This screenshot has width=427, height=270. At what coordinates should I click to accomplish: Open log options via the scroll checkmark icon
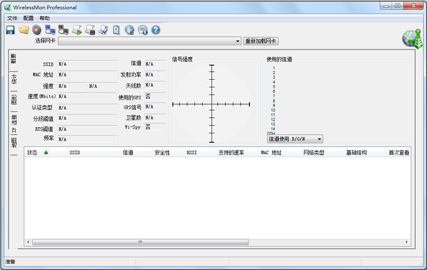[102, 30]
